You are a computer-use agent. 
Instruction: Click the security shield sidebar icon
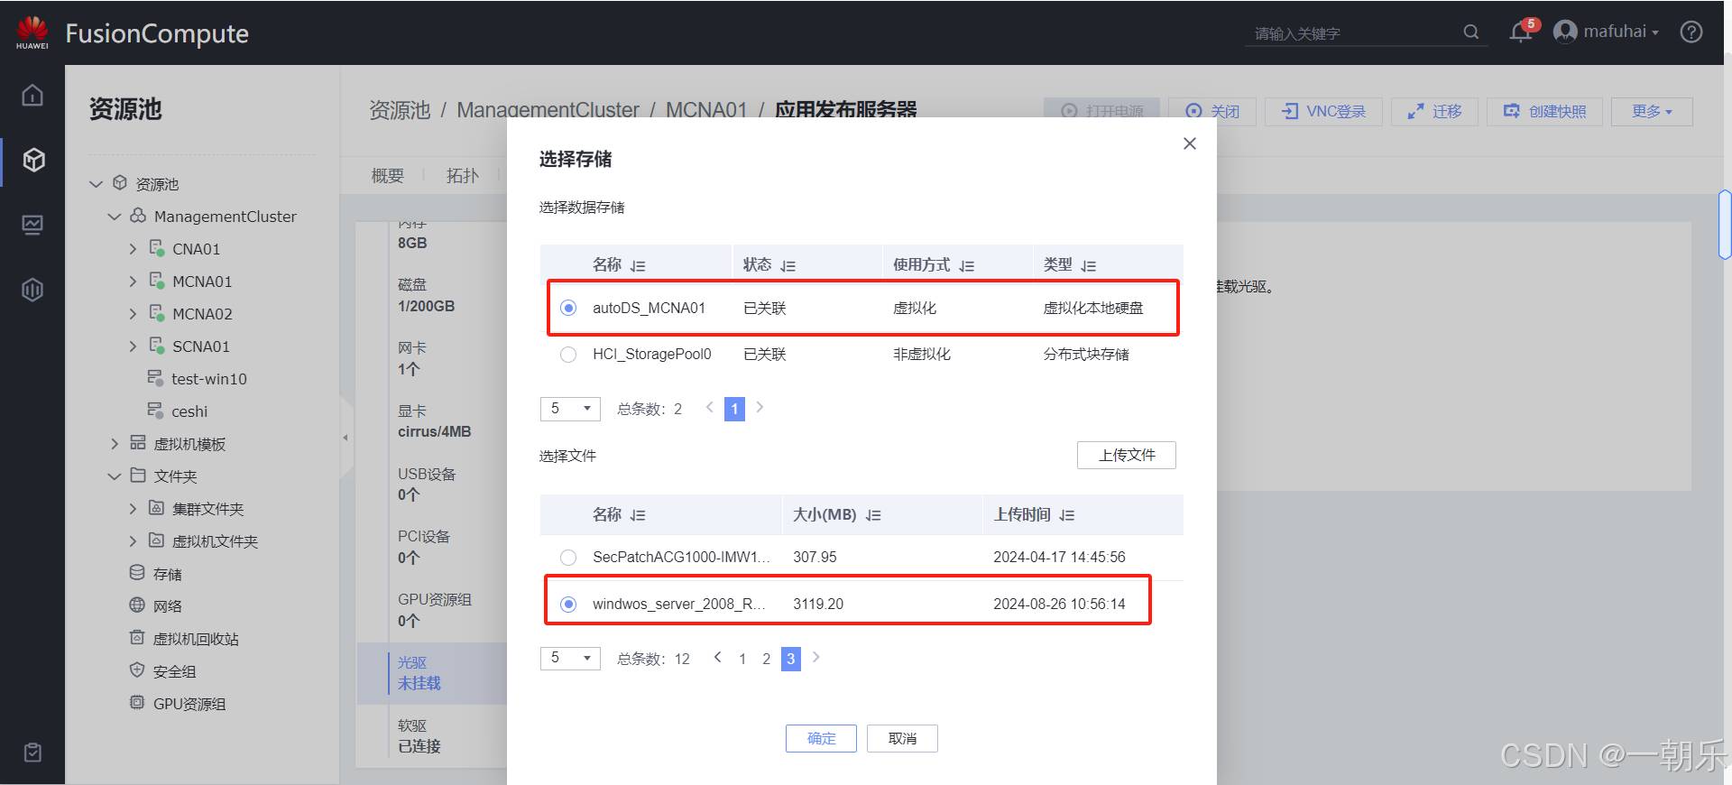click(x=32, y=290)
